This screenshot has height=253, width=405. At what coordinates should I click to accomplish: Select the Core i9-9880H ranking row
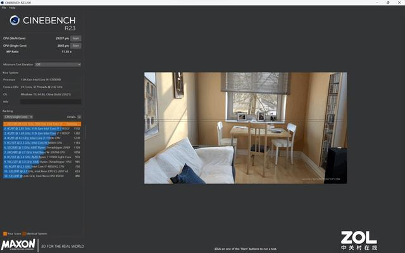click(x=42, y=143)
